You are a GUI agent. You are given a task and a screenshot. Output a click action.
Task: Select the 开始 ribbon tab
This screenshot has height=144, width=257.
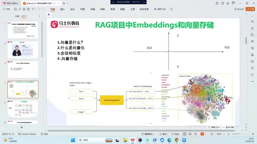pyautogui.click(x=53, y=9)
